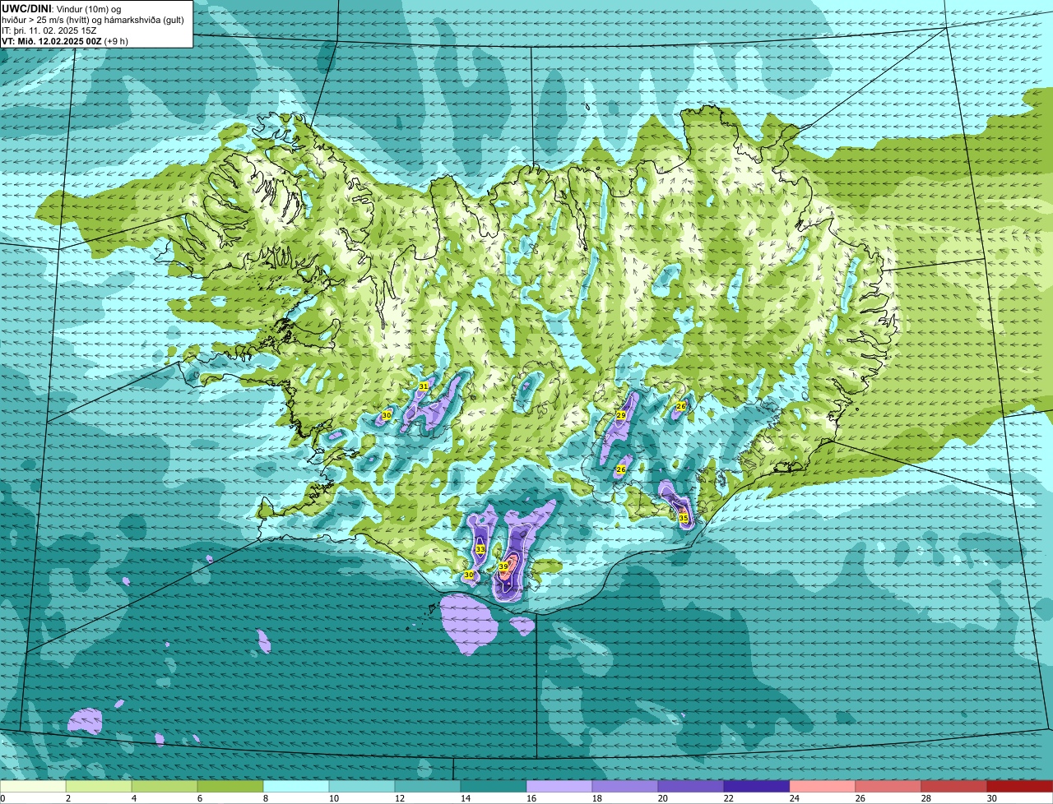Click the legend scale tick label 24

795,798
